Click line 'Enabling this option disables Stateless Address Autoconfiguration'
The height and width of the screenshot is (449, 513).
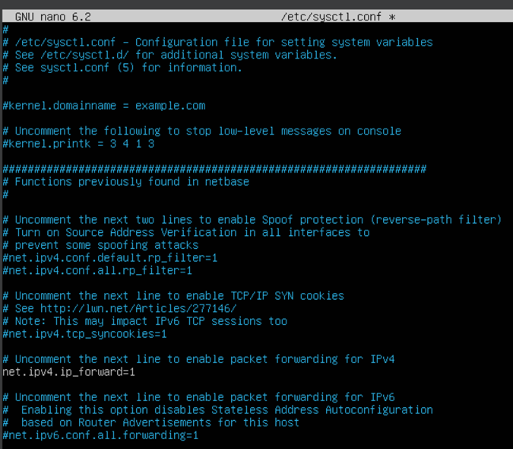coord(217,410)
